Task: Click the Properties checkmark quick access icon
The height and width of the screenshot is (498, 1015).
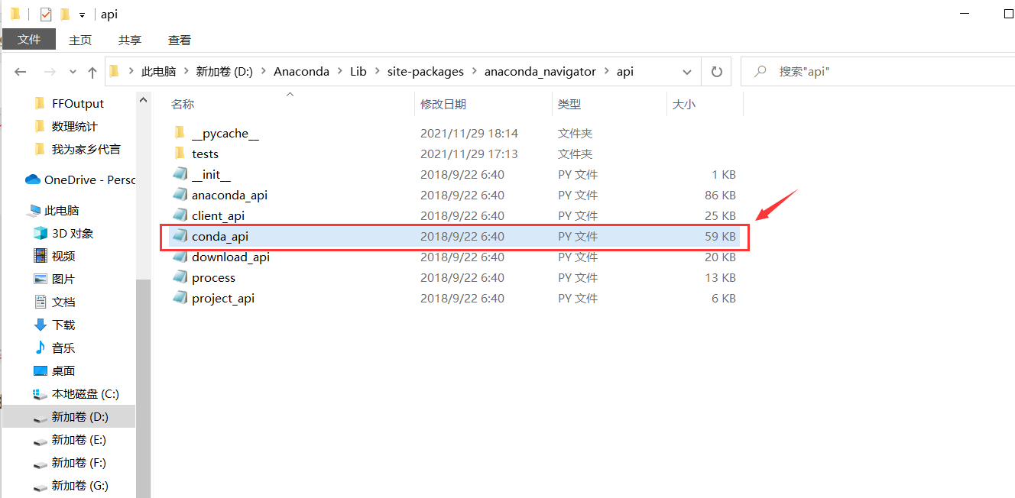Action: (x=45, y=14)
